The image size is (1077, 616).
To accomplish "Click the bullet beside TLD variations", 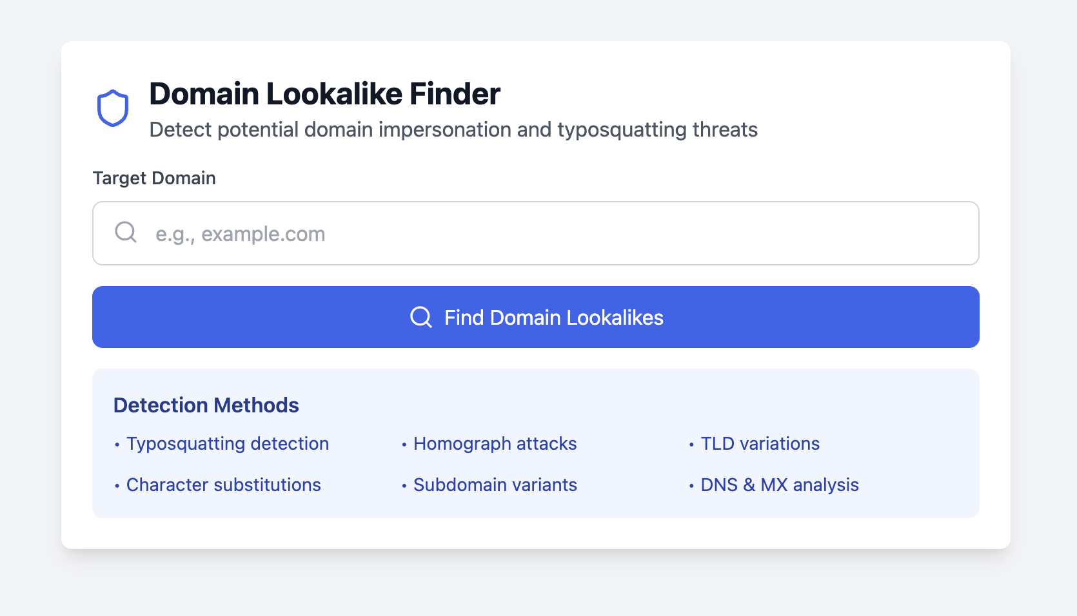I will click(x=691, y=445).
